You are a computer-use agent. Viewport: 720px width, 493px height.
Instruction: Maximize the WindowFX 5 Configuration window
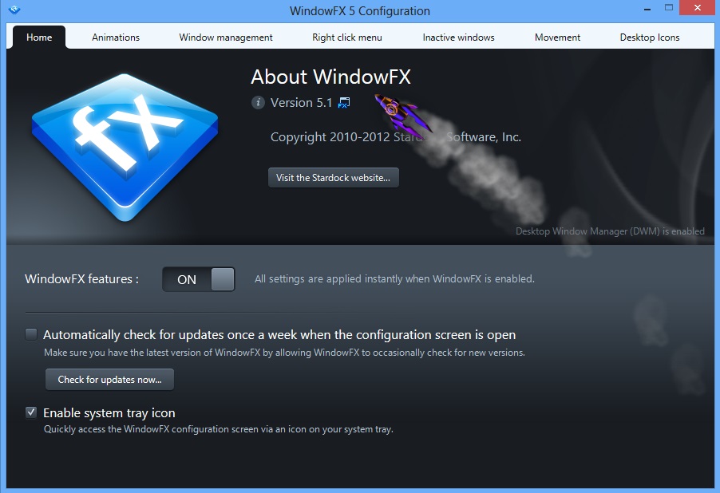669,8
